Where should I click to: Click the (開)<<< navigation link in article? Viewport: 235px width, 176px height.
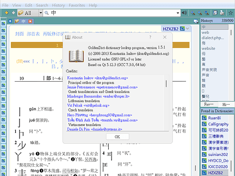[23, 62]
